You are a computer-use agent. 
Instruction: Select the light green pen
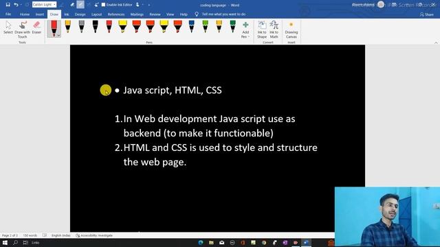point(205,27)
